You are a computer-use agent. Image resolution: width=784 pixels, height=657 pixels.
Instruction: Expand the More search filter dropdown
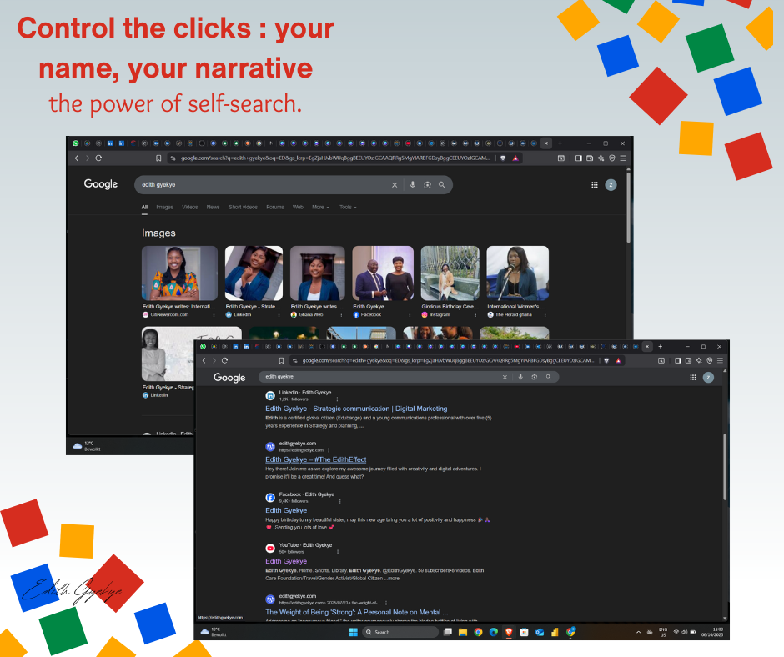tap(320, 207)
